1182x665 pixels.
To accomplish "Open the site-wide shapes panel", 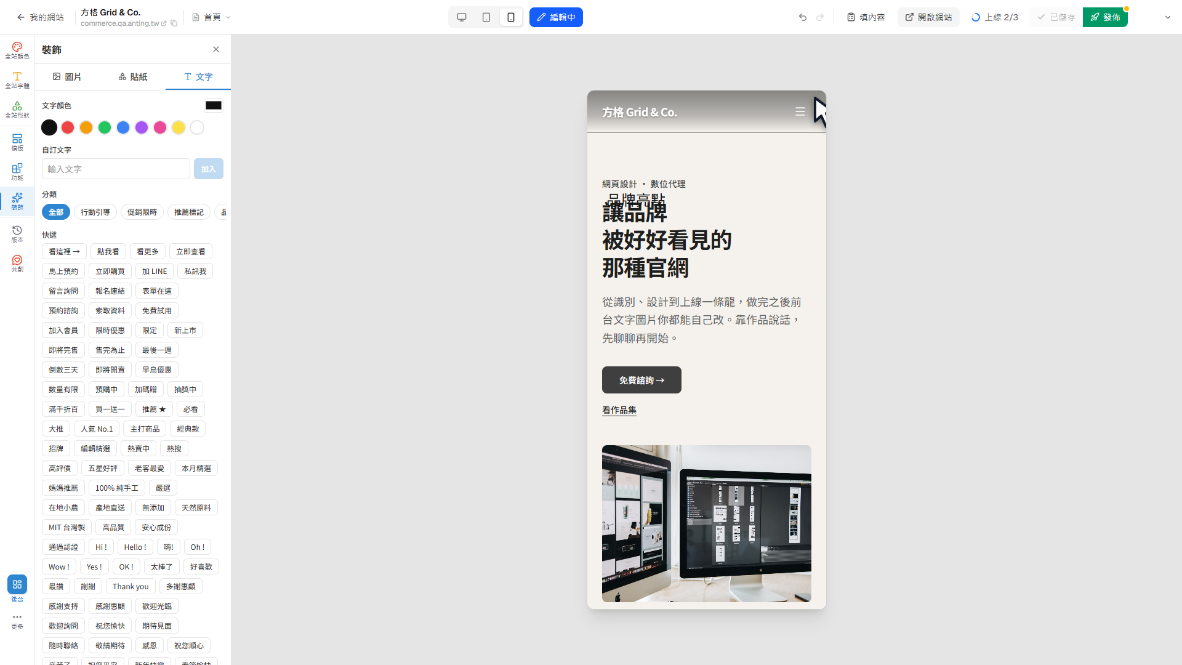I will coord(17,110).
